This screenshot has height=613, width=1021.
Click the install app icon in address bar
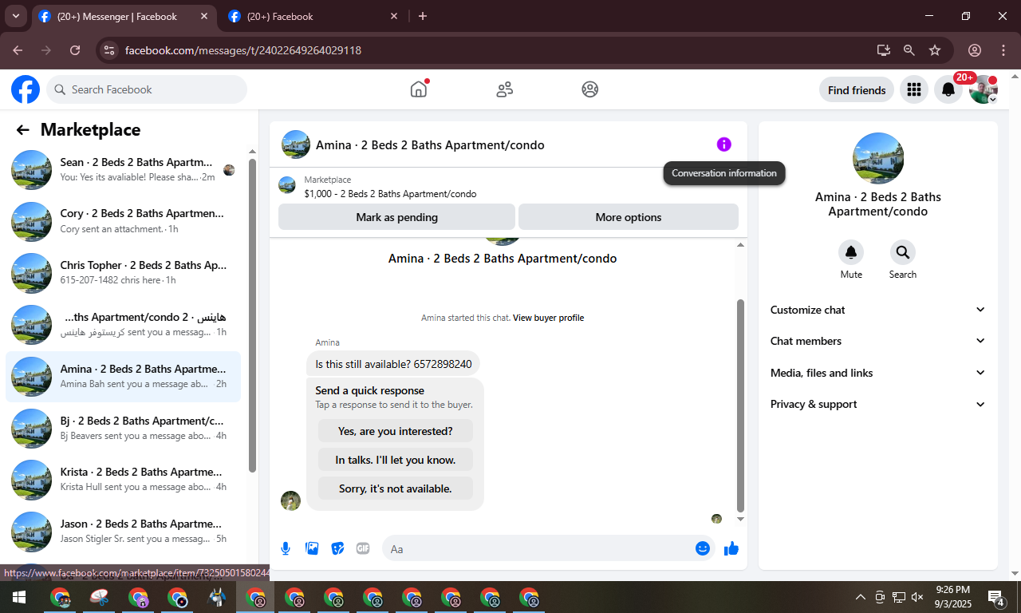pyautogui.click(x=883, y=50)
